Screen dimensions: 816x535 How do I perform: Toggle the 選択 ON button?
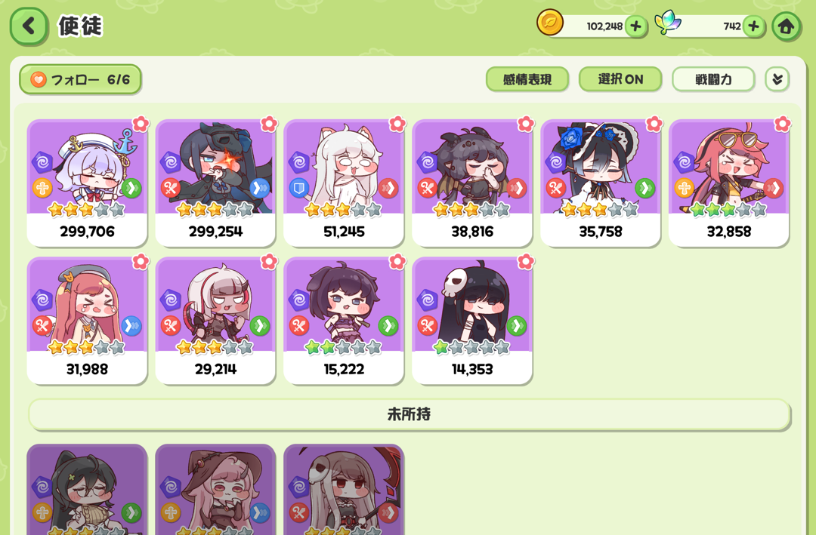(620, 79)
